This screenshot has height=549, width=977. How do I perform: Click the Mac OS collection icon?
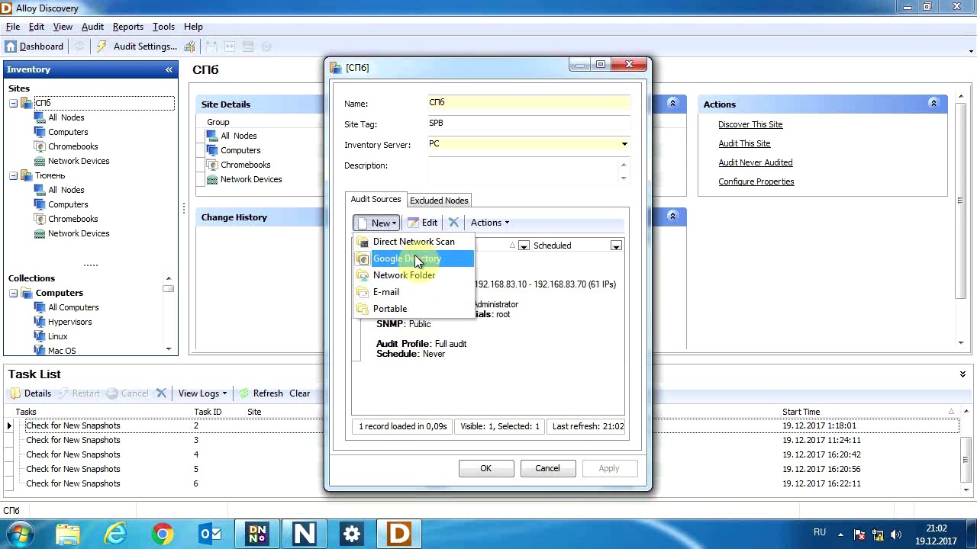pyautogui.click(x=40, y=351)
